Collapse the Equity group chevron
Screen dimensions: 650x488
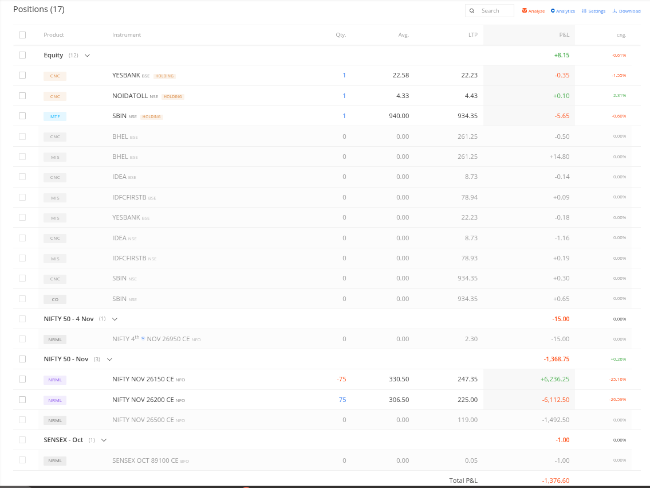pos(88,56)
